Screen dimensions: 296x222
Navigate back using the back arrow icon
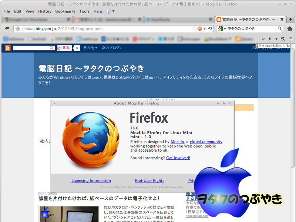click(6, 29)
